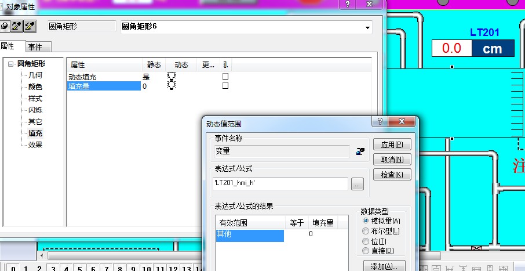Click the trigger icon beside 变量 event name
Screen dimensions: 525x271
[360, 151]
